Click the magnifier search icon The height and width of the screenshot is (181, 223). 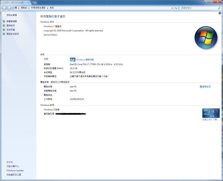pos(219,8)
